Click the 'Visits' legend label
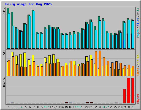This screenshot has height=110, width=141. 138,60
